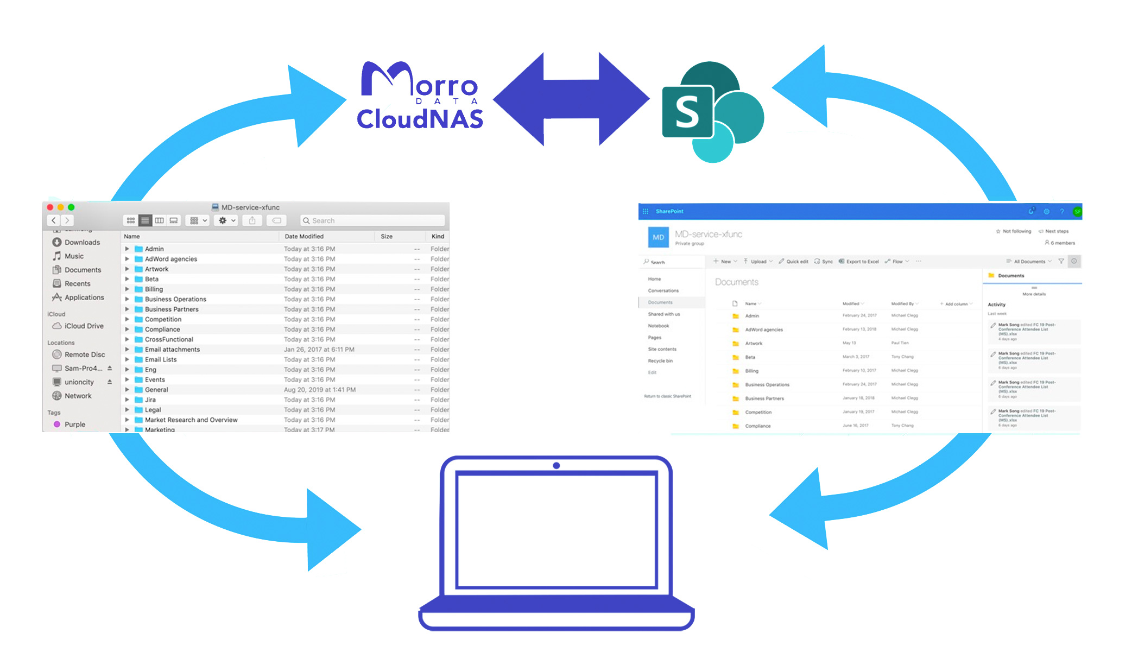
Task: Sort Finder list by Date Modified header
Action: 304,236
